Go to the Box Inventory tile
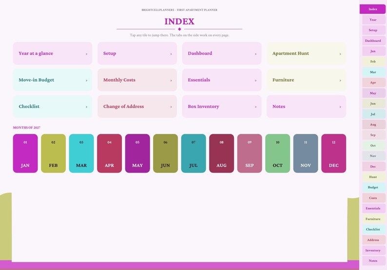Viewport: 387px width, 270px height. 222,107
